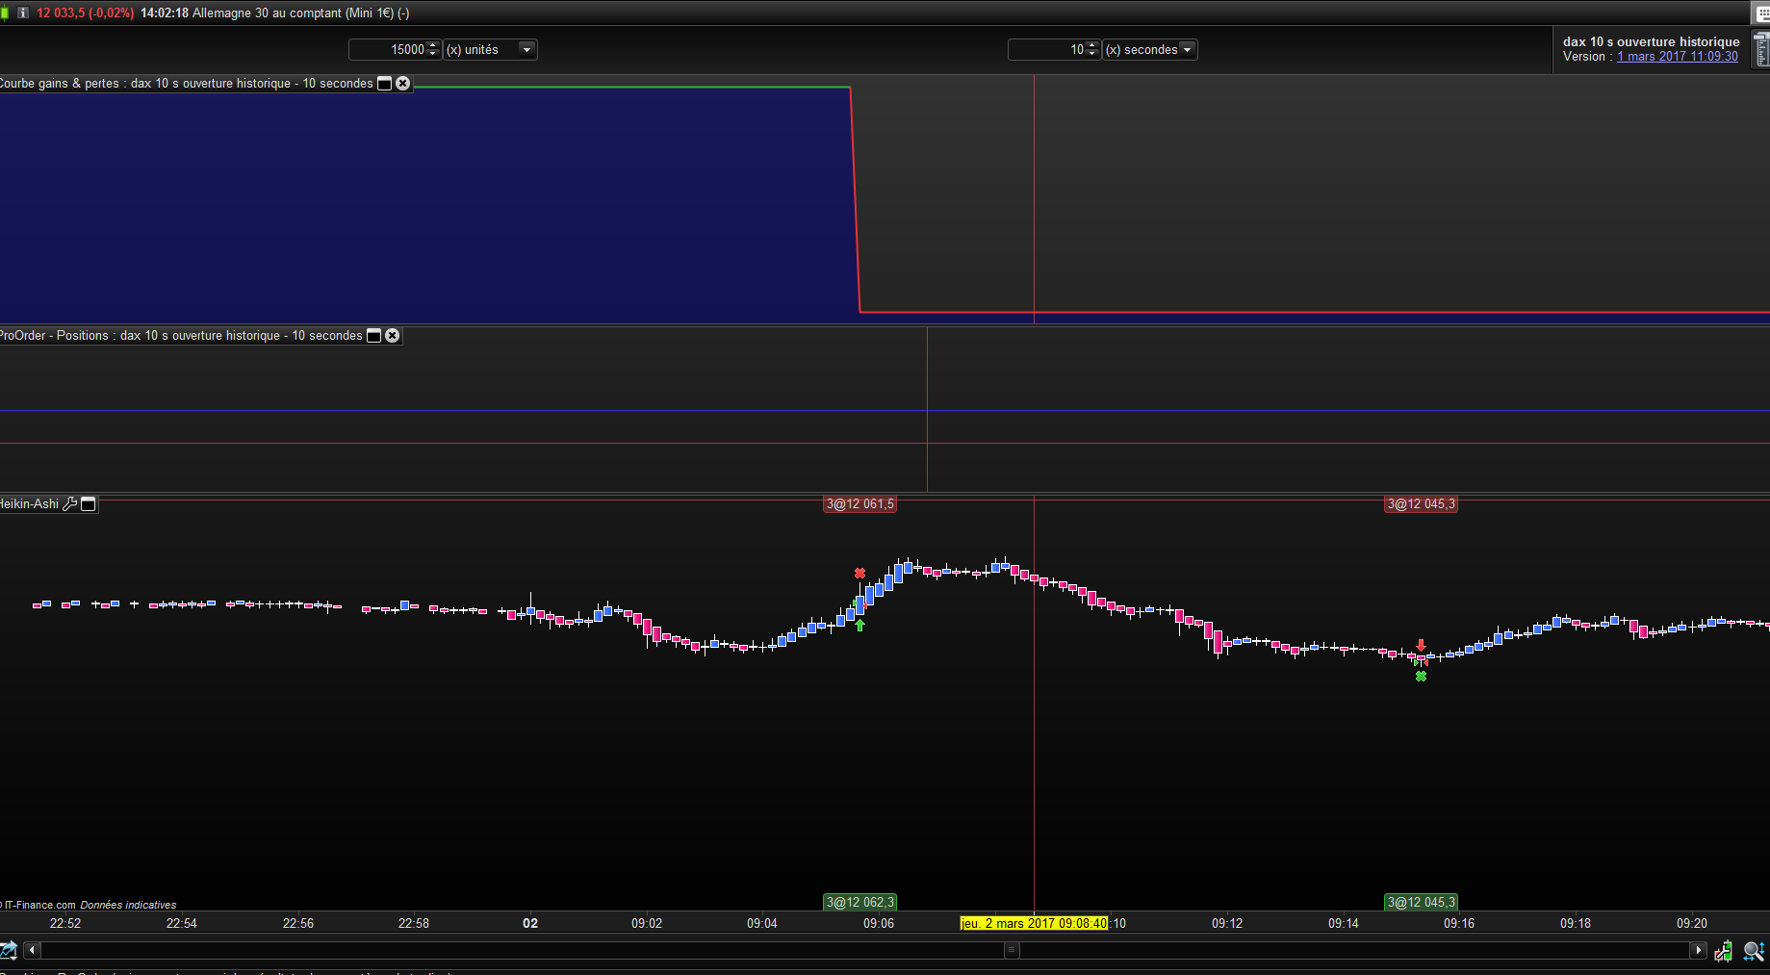Click the green candle icon in title bar
Image resolution: width=1770 pixels, height=975 pixels.
click(4, 13)
